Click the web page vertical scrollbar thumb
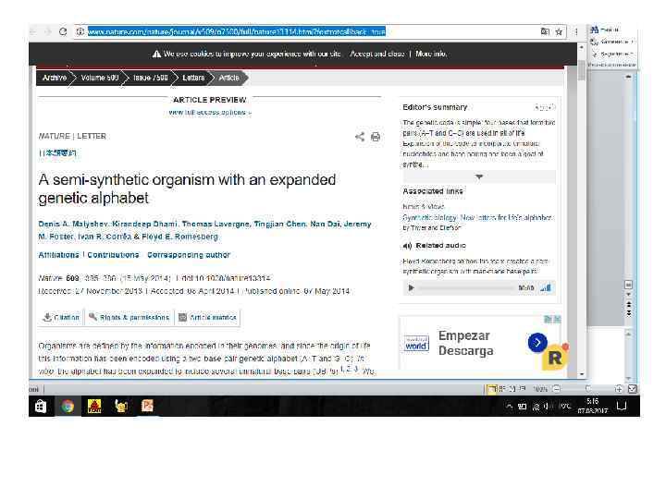 [582, 70]
